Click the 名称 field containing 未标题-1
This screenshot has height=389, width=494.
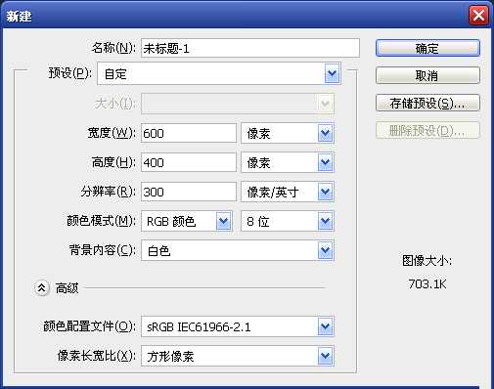tap(250, 48)
